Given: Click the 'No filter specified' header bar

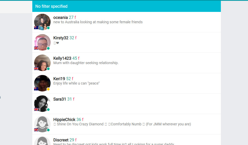Looking at the screenshot, I should (126, 6).
